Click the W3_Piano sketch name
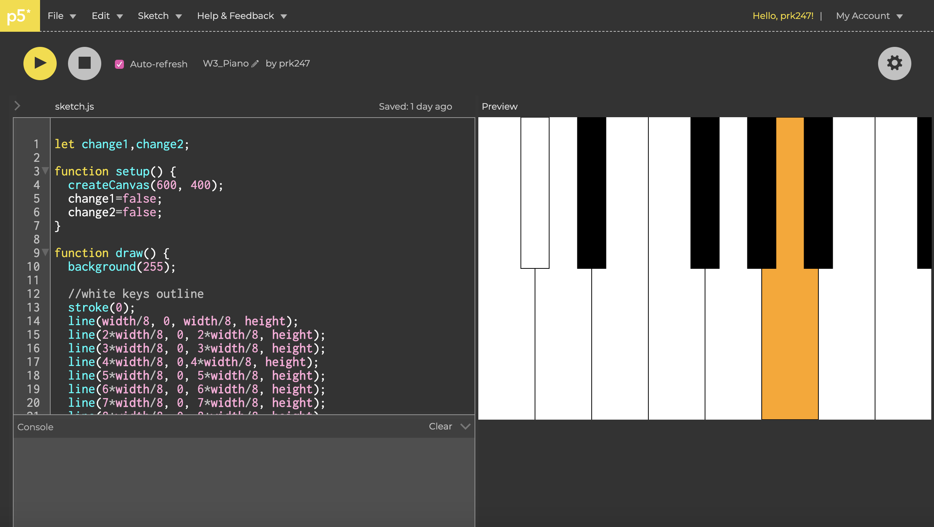This screenshot has width=934, height=527. pyautogui.click(x=226, y=64)
